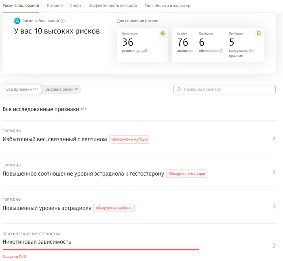This screenshot has height=261, width=283.
Task: Open the 36 рекомендаций card
Action: pyautogui.click(x=143, y=45)
